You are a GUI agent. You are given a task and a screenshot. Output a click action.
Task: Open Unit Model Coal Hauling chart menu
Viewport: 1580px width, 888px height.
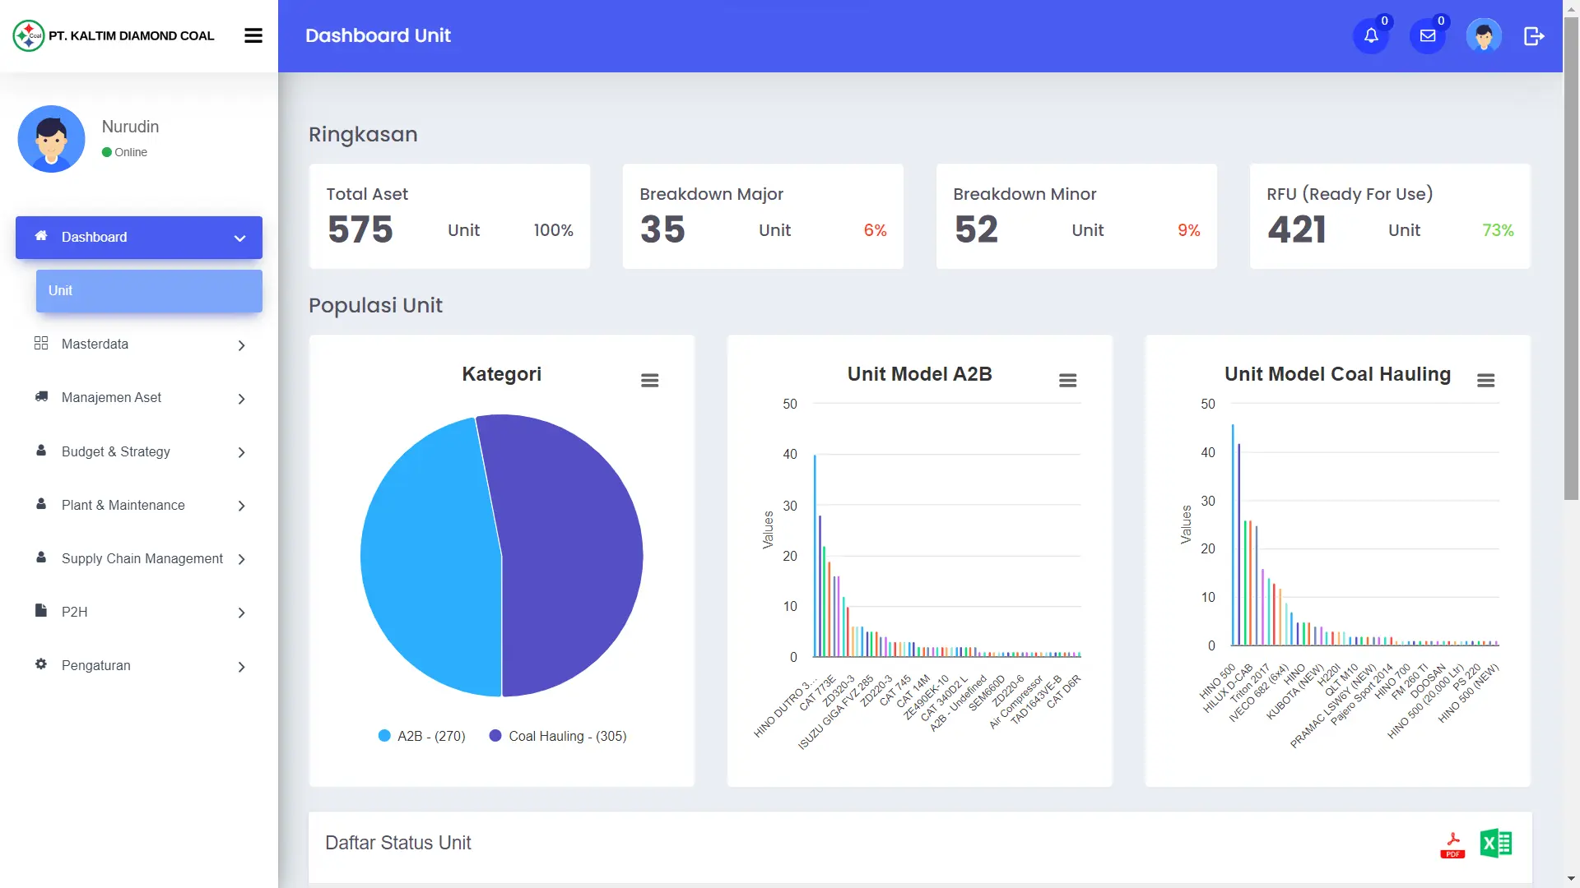point(1485,381)
